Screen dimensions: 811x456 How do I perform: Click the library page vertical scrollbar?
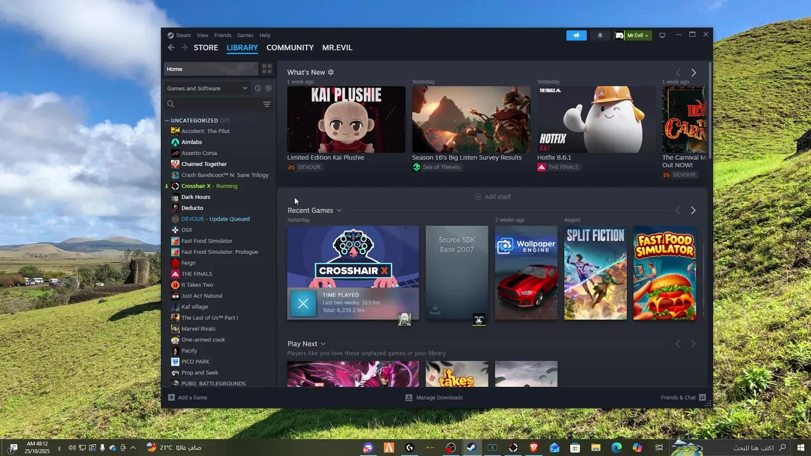point(710,111)
